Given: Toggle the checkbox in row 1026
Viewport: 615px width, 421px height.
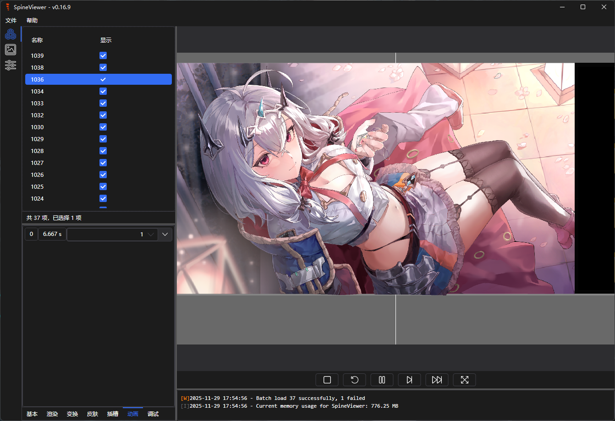Looking at the screenshot, I should 103,175.
